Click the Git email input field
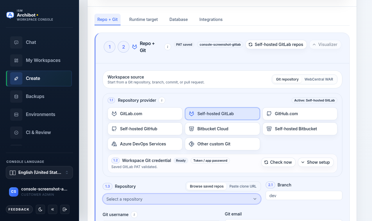 tap(284, 220)
